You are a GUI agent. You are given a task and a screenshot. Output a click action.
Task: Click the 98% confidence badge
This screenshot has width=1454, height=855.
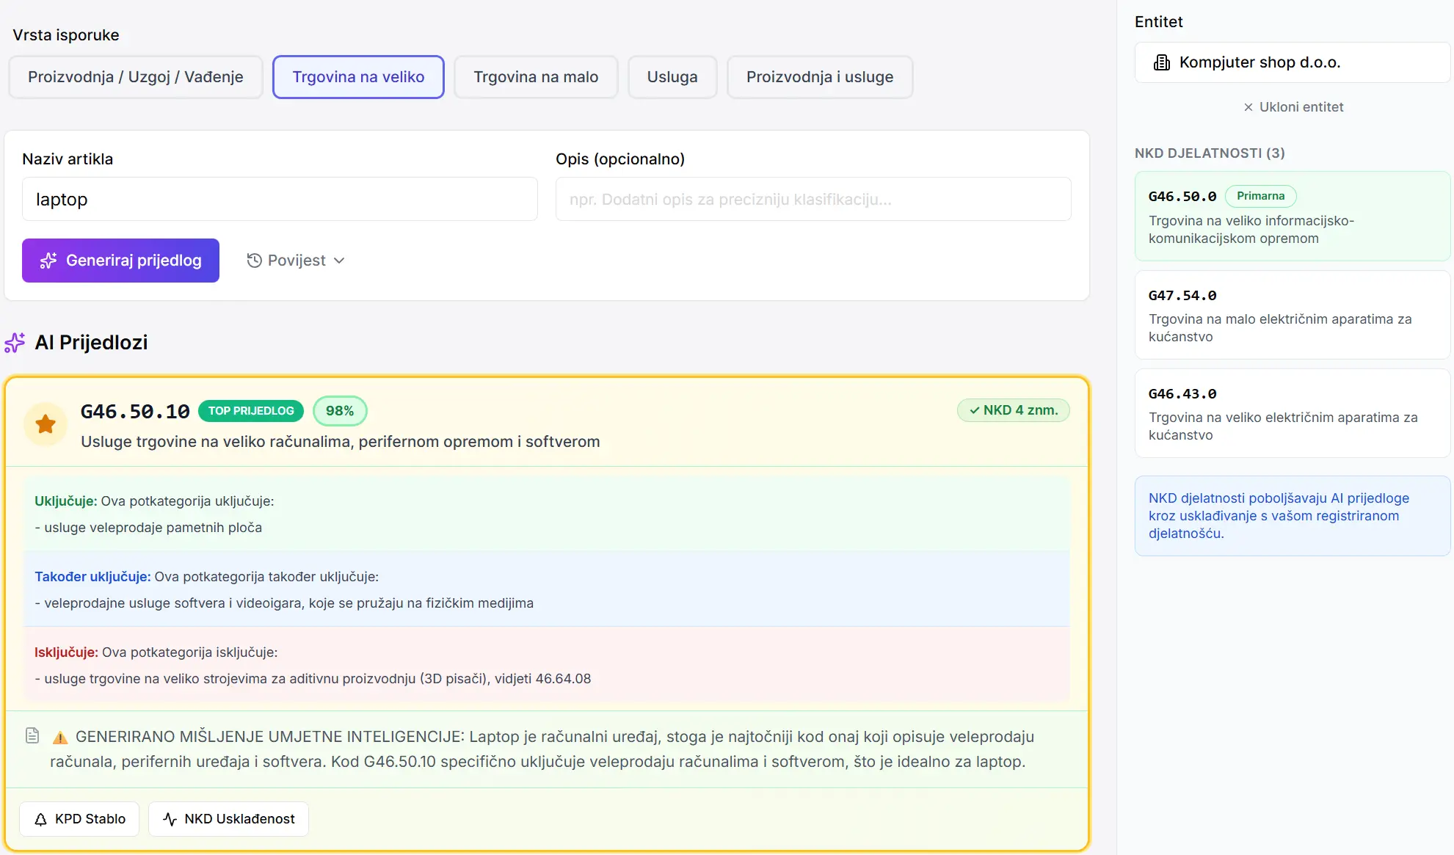click(x=340, y=411)
